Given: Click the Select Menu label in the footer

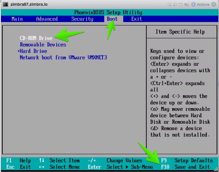Looking at the screenshot, I should click(64, 167).
